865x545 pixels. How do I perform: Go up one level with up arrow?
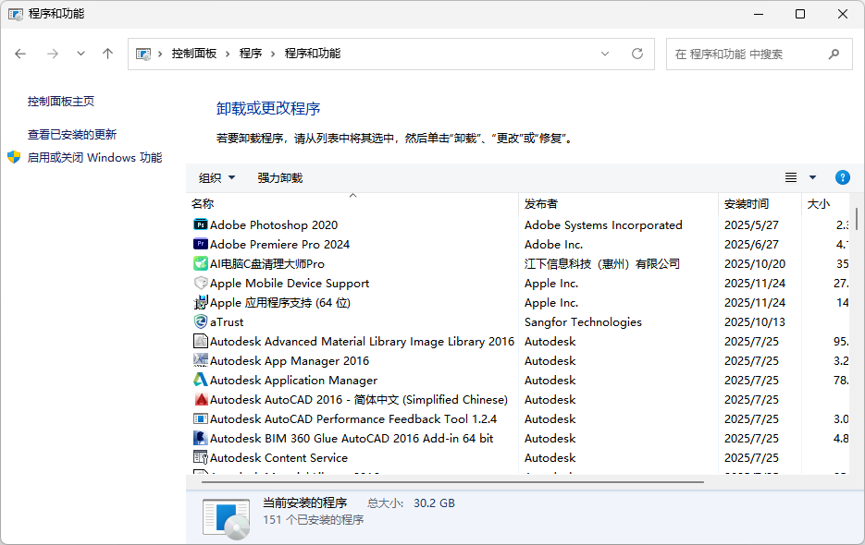pos(107,54)
